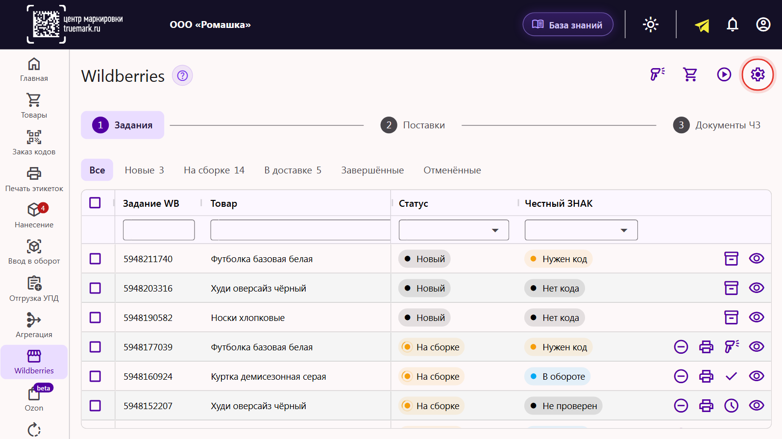Go to Главная in the sidebar
The width and height of the screenshot is (782, 439).
34,70
